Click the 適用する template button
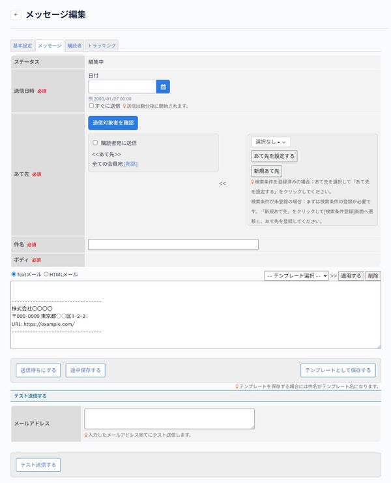Image resolution: width=391 pixels, height=483 pixels. (351, 275)
